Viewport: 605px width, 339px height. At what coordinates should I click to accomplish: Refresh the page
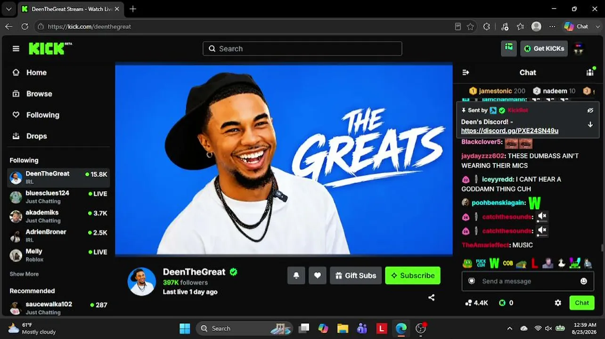point(25,26)
